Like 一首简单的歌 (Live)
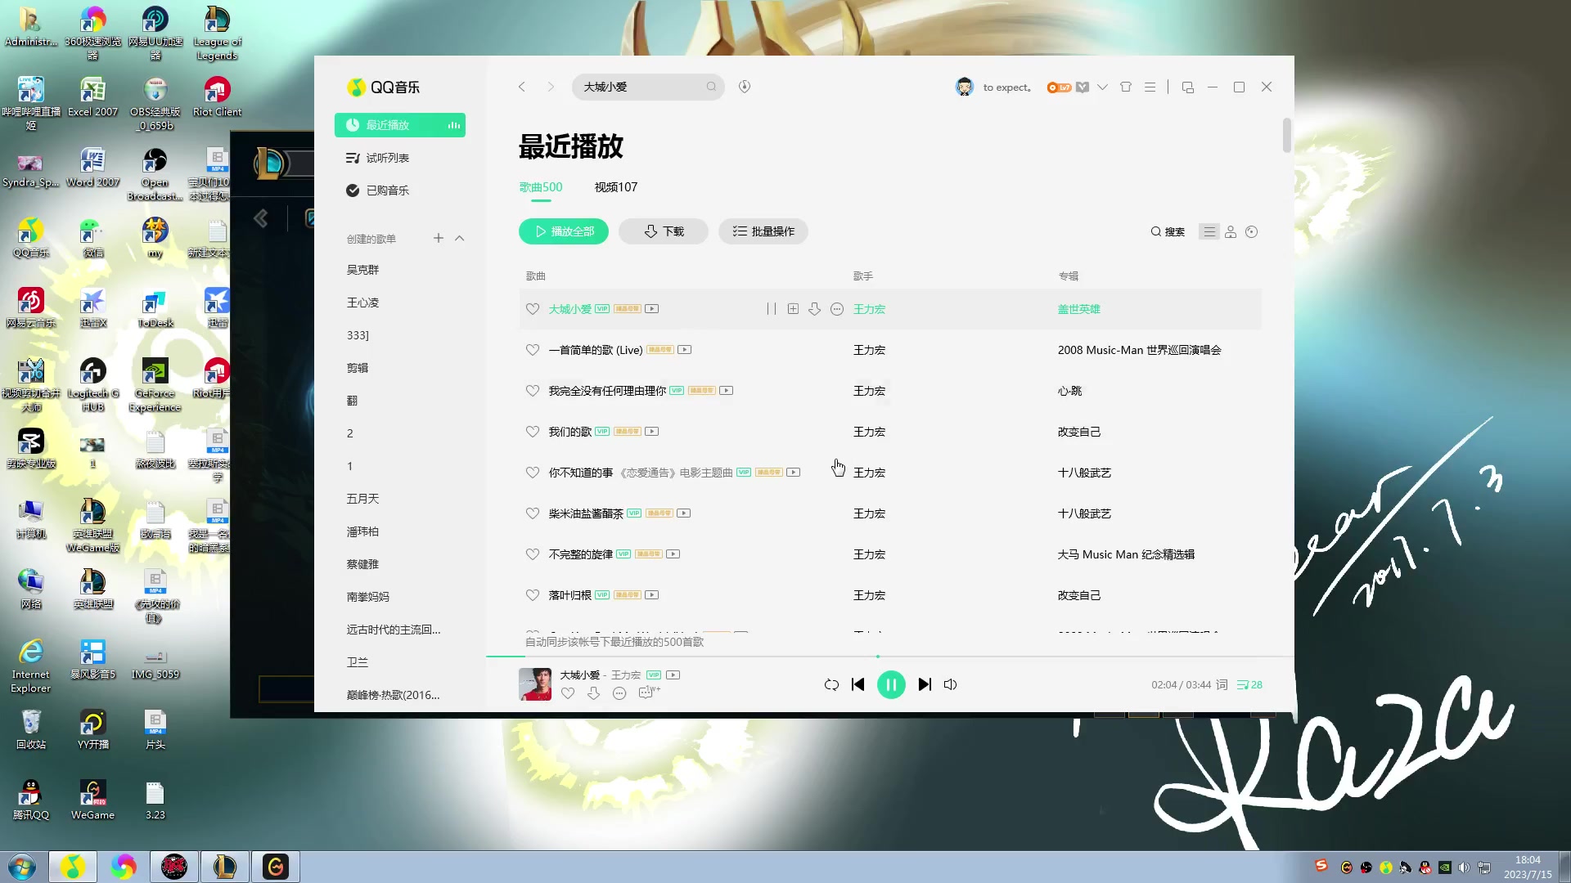The height and width of the screenshot is (883, 1571). (533, 350)
